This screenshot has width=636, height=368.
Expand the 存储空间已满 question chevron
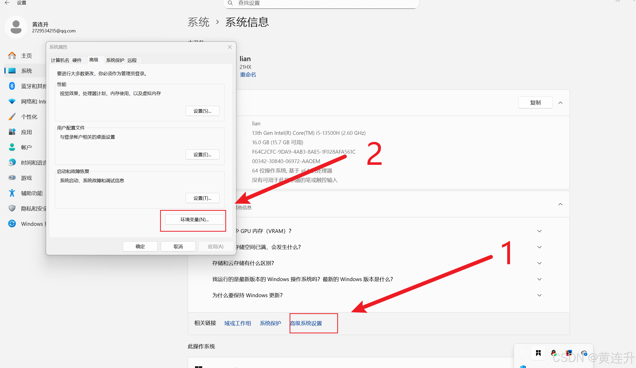[539, 247]
